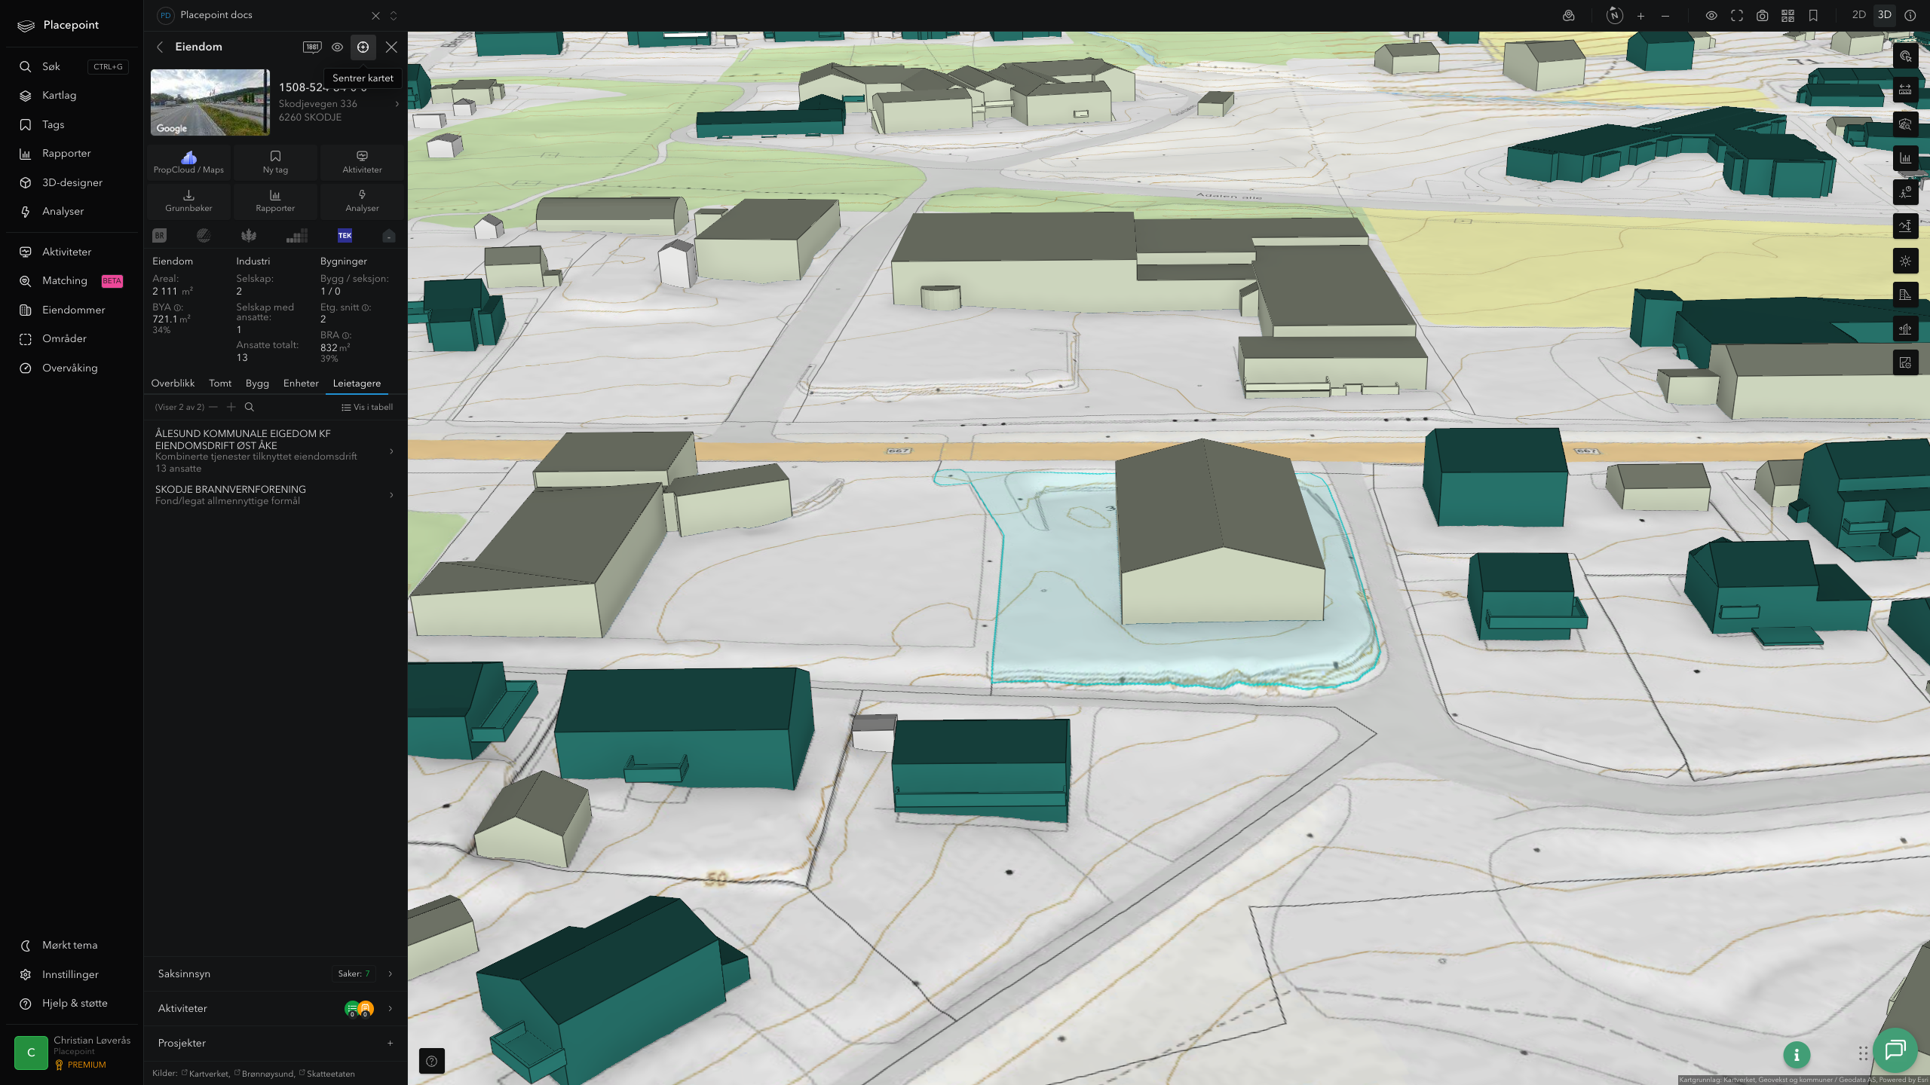Zoom out with the top-bar minus icon
The image size is (1930, 1085).
[1665, 15]
